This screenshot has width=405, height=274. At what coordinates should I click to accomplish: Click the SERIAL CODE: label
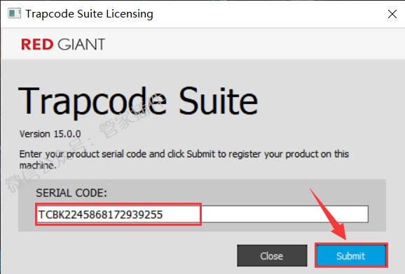tap(71, 193)
